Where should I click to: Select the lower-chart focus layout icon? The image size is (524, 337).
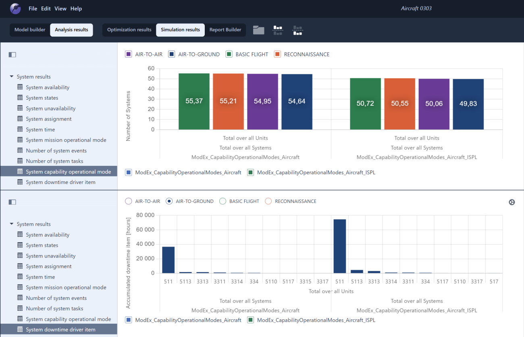pyautogui.click(x=297, y=29)
